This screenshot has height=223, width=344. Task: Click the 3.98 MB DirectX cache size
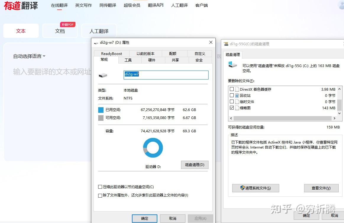(x=328, y=89)
